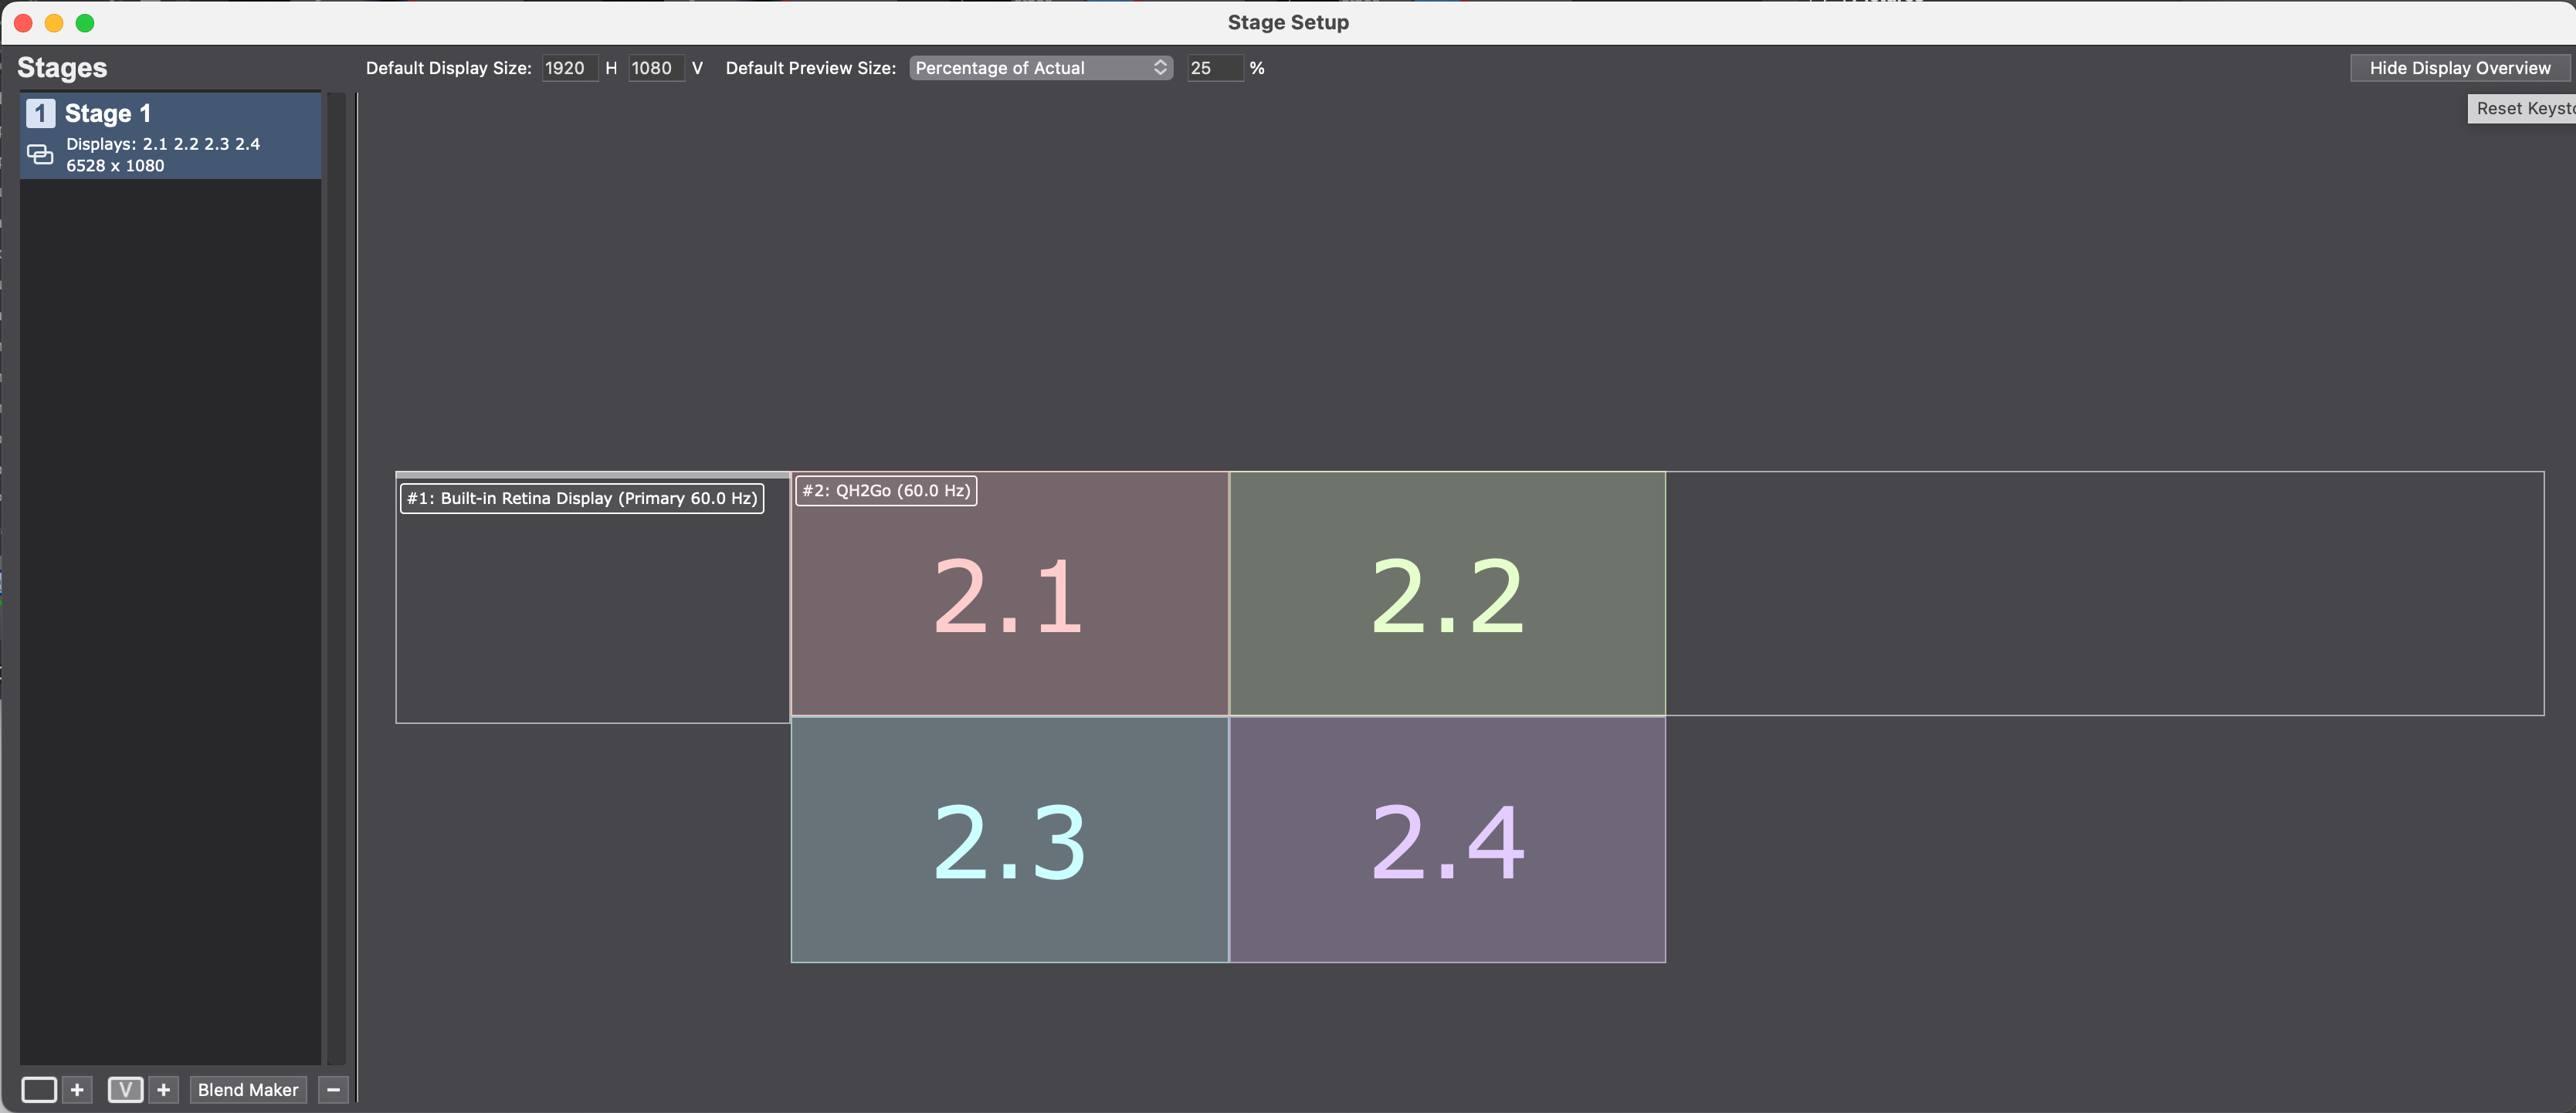Click the 1920 horizontal display size field
2576x1113 pixels.
coord(568,68)
